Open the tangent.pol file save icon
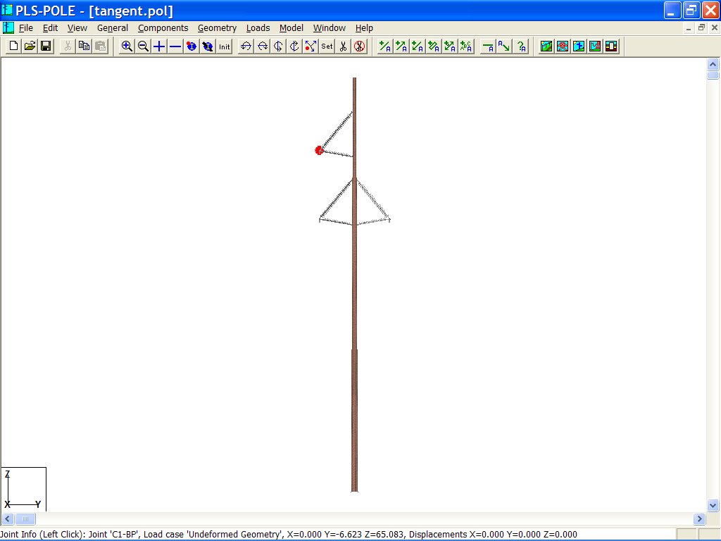Screen dimensions: 721x541 click(45, 46)
